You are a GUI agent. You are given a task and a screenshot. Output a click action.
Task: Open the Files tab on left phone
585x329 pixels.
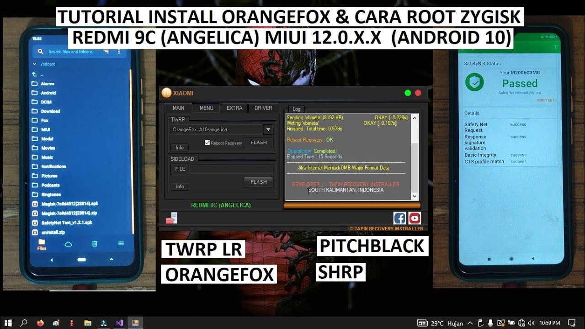42,244
